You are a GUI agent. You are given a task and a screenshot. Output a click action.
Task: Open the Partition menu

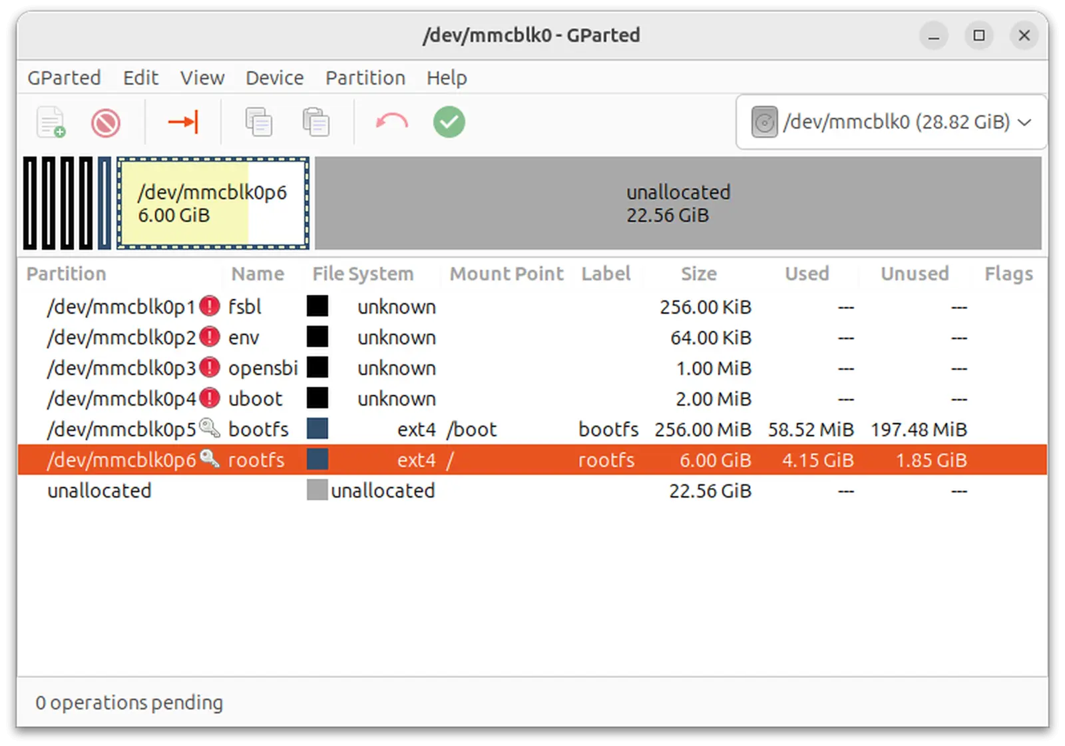[x=365, y=78]
